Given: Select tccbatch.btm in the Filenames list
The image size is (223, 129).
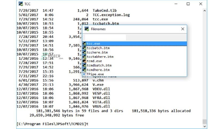Looking at the screenshot, I should pyautogui.click(x=134, y=48).
